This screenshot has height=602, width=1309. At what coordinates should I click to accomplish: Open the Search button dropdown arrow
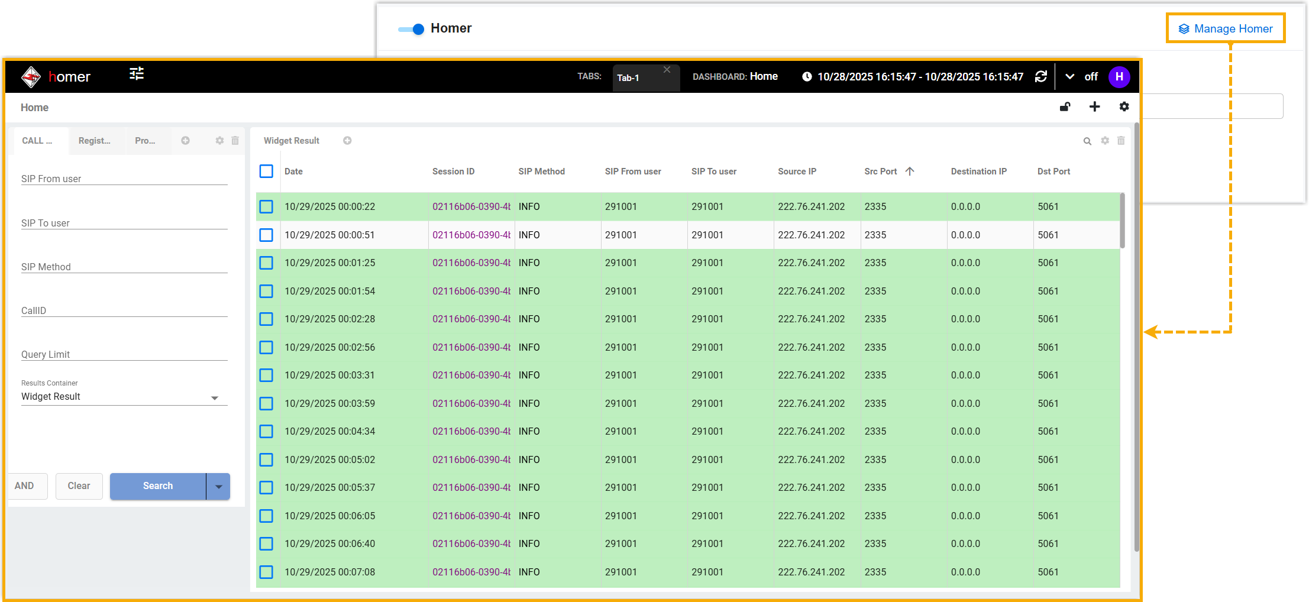(x=218, y=487)
